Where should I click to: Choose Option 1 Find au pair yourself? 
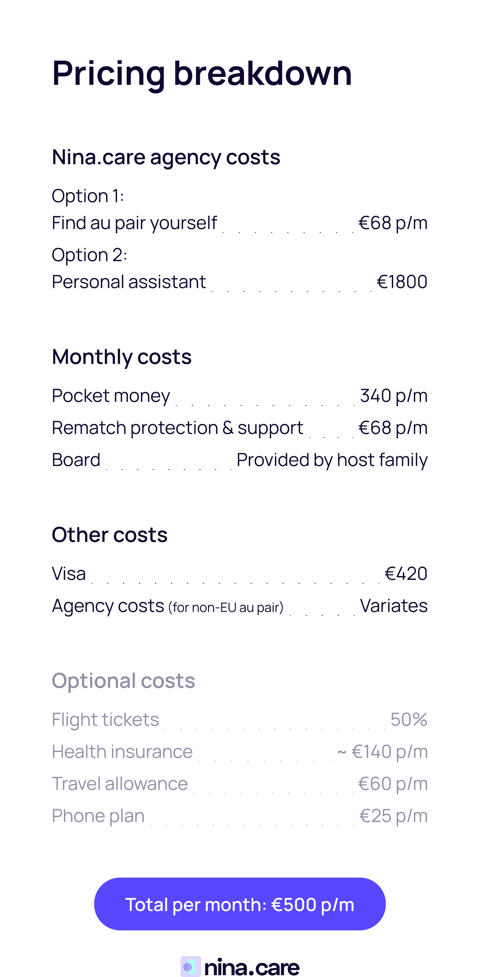[134, 223]
